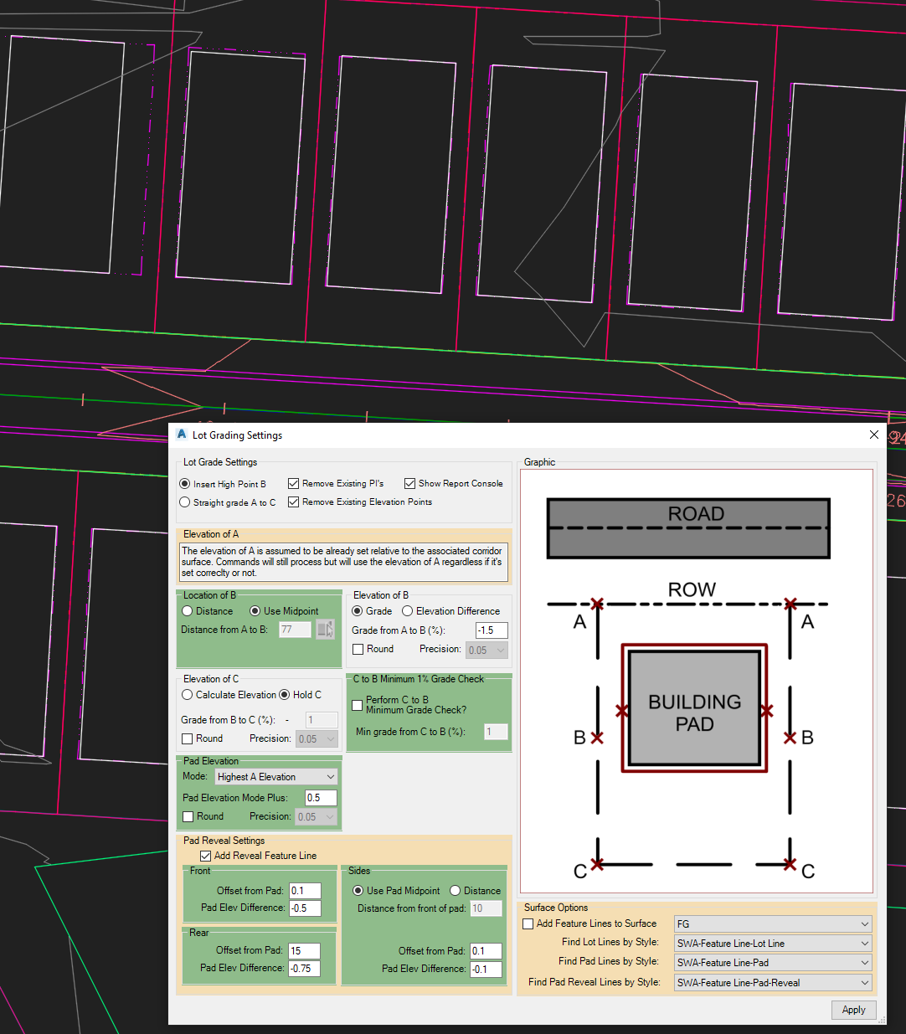The image size is (906, 1034).
Task: Disable Show Report Console
Action: [410, 483]
